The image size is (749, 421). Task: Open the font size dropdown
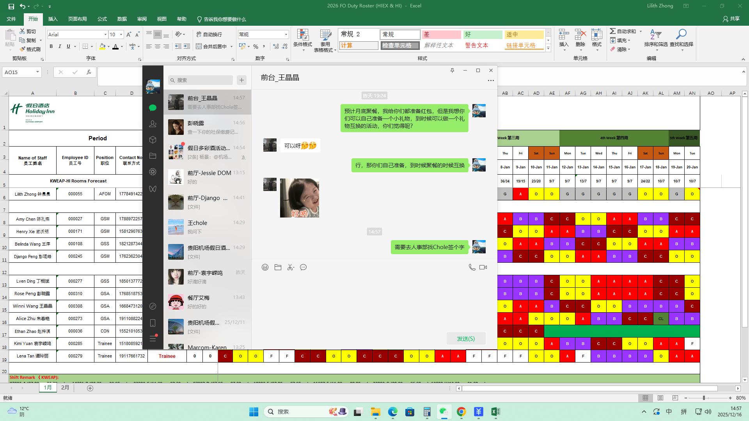click(x=121, y=35)
